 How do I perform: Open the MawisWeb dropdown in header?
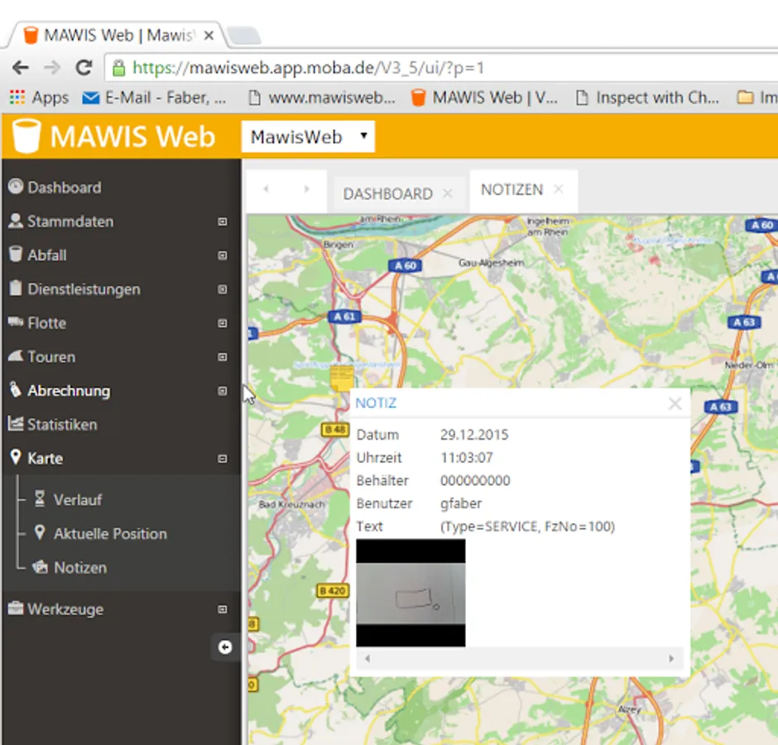[x=308, y=137]
